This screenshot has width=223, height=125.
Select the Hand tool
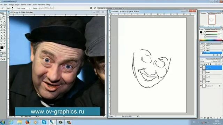pyautogui.click(x=1, y=43)
